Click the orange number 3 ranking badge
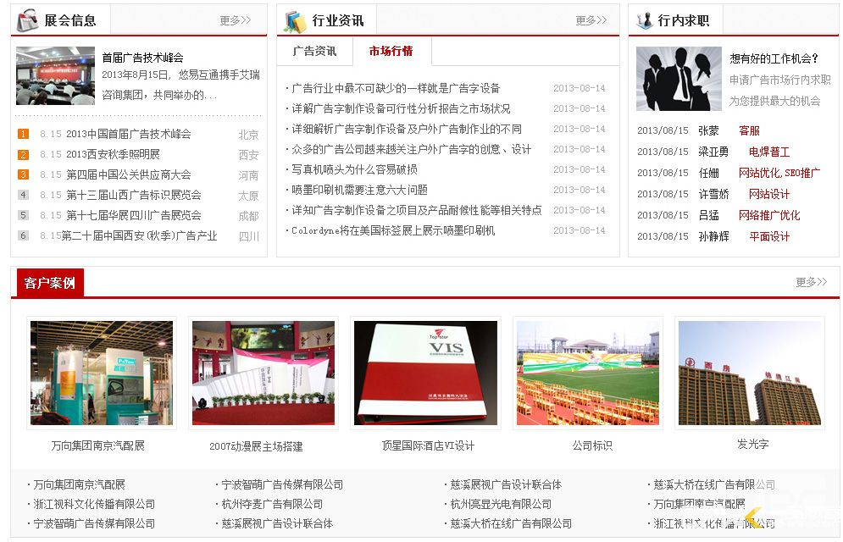 [x=24, y=174]
